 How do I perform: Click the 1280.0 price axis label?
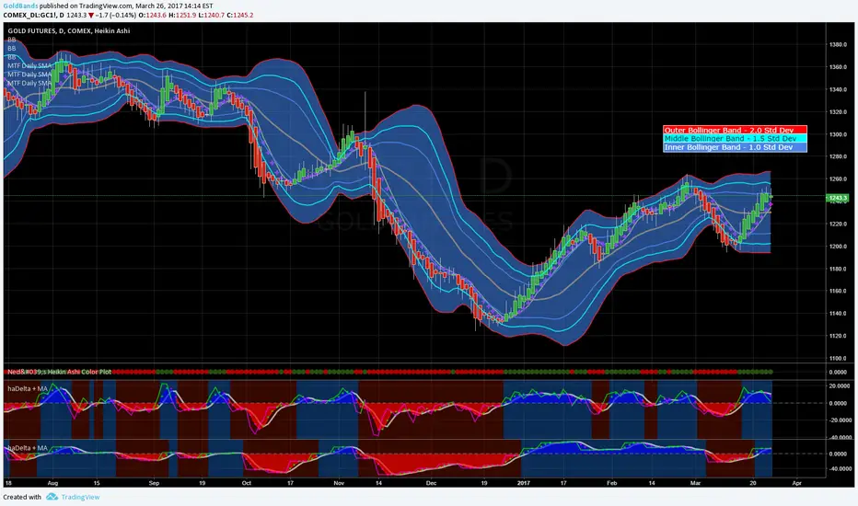click(x=838, y=156)
